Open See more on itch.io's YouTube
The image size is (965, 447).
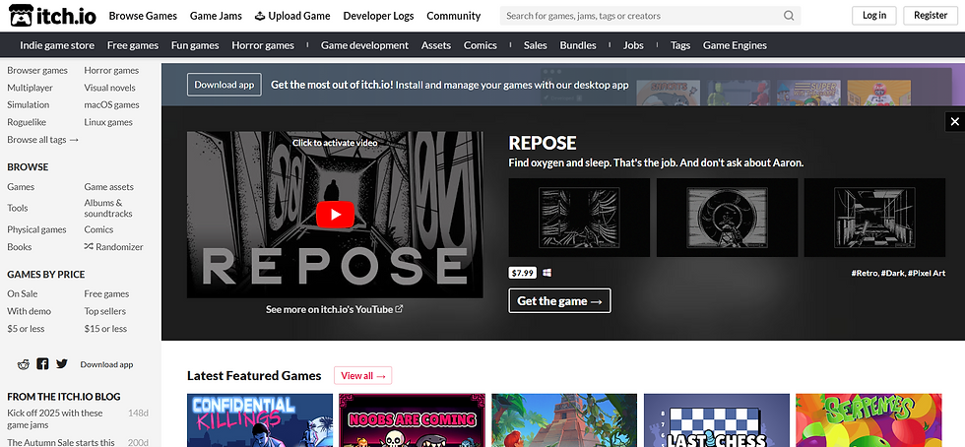[x=335, y=309]
